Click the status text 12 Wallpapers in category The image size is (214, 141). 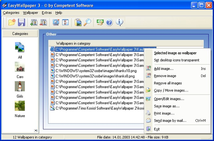click(33, 137)
